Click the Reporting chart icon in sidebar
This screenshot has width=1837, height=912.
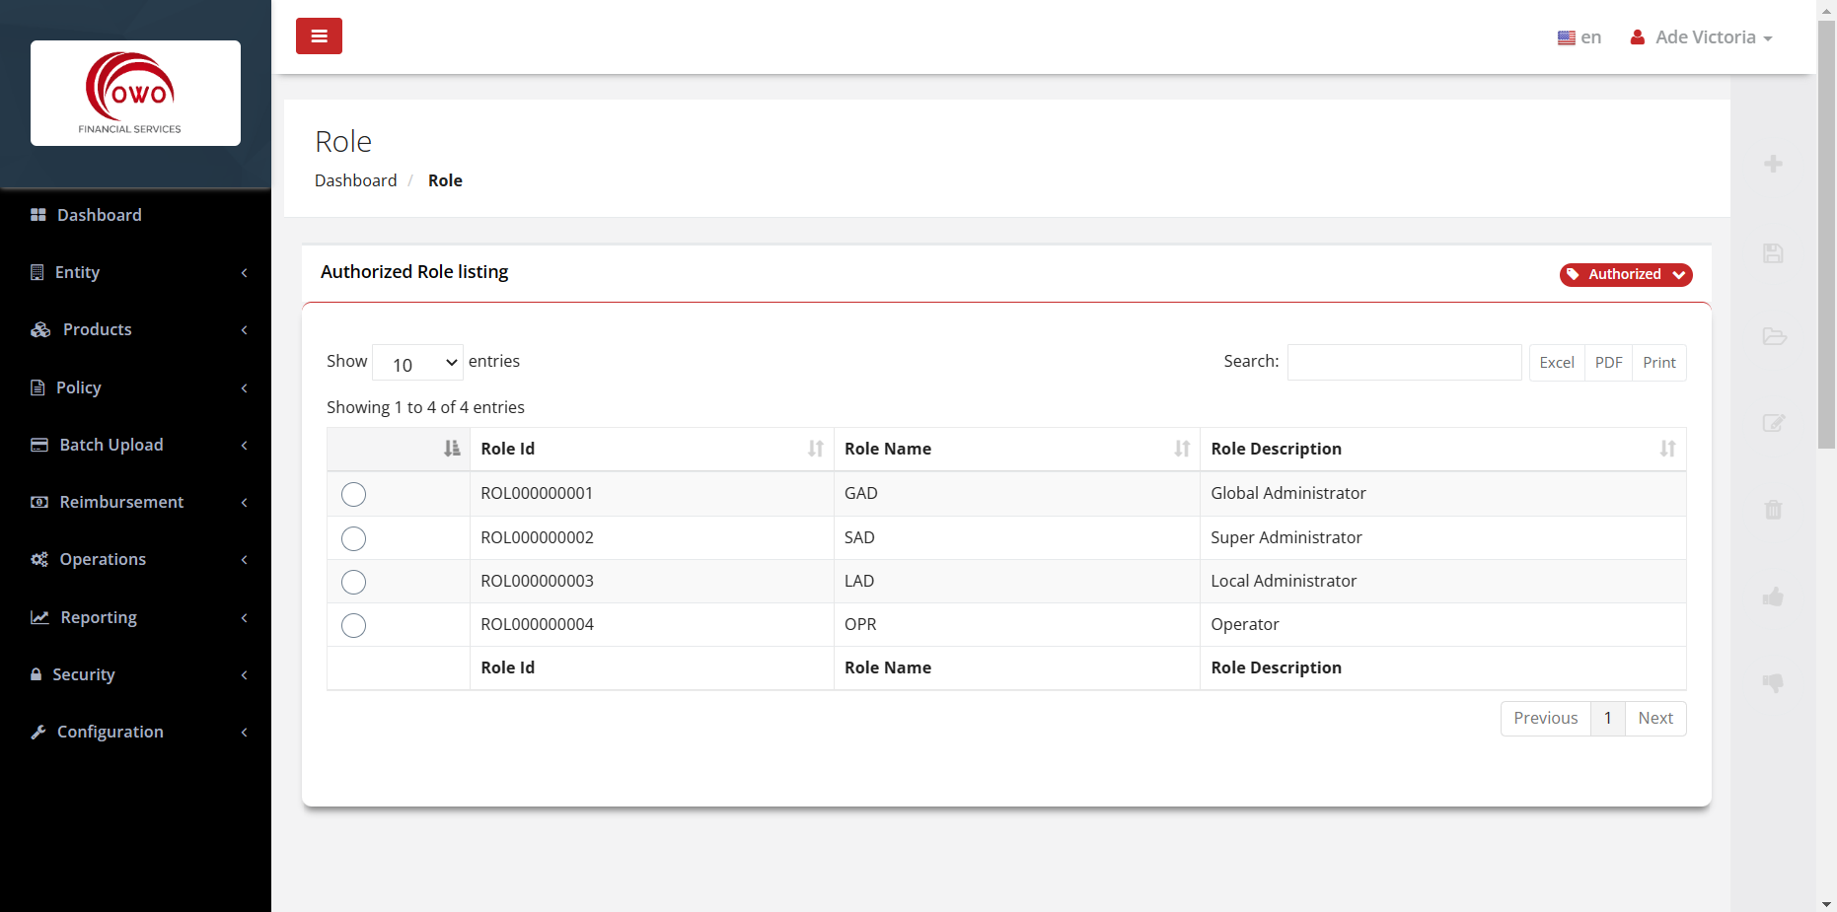point(39,617)
